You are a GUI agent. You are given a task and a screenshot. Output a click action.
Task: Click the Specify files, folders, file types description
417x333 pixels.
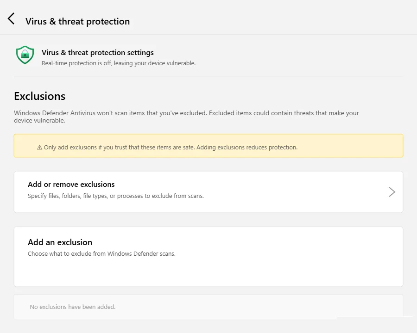pos(115,196)
